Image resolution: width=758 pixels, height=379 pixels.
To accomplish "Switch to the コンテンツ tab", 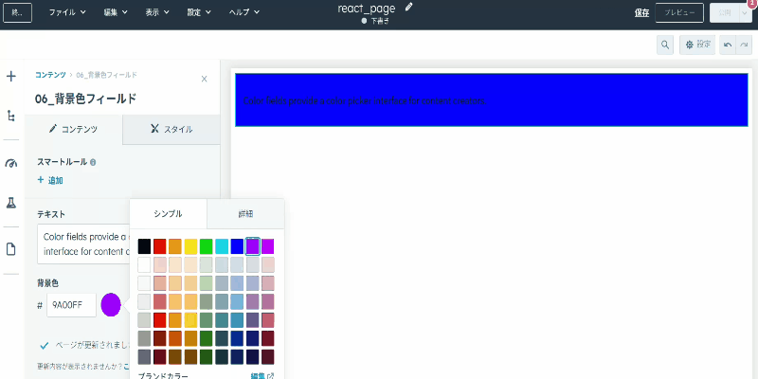I will [74, 129].
